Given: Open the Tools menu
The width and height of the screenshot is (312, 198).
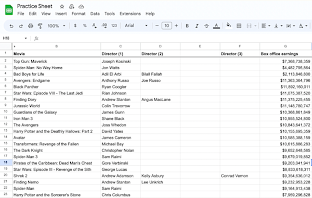Looking at the screenshot, I should pos(110,14).
